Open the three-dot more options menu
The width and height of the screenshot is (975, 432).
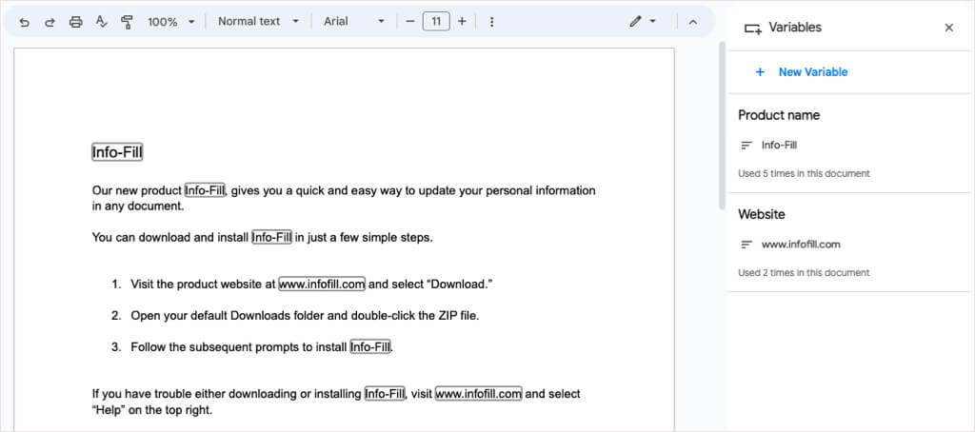click(x=491, y=22)
